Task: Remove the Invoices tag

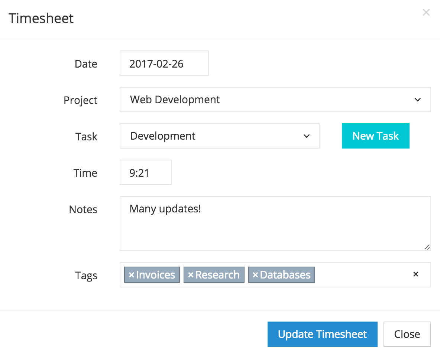Action: pyautogui.click(x=131, y=275)
